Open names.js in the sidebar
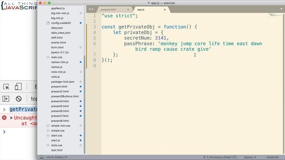This screenshot has width=285, height=160. pos(57,67)
